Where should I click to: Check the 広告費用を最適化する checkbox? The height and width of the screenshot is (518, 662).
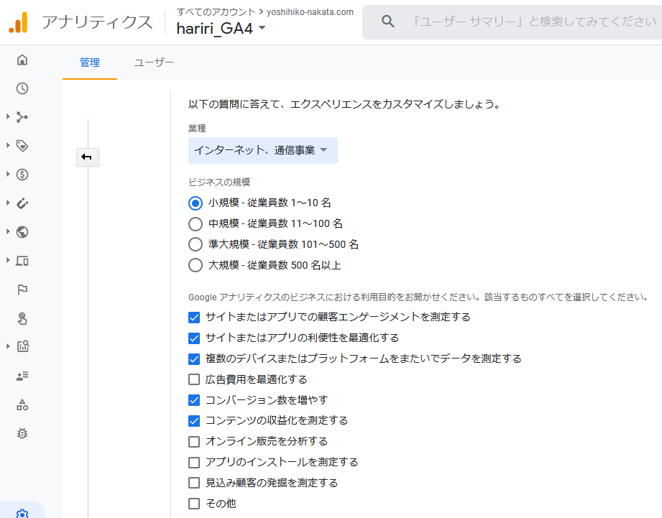coord(194,379)
